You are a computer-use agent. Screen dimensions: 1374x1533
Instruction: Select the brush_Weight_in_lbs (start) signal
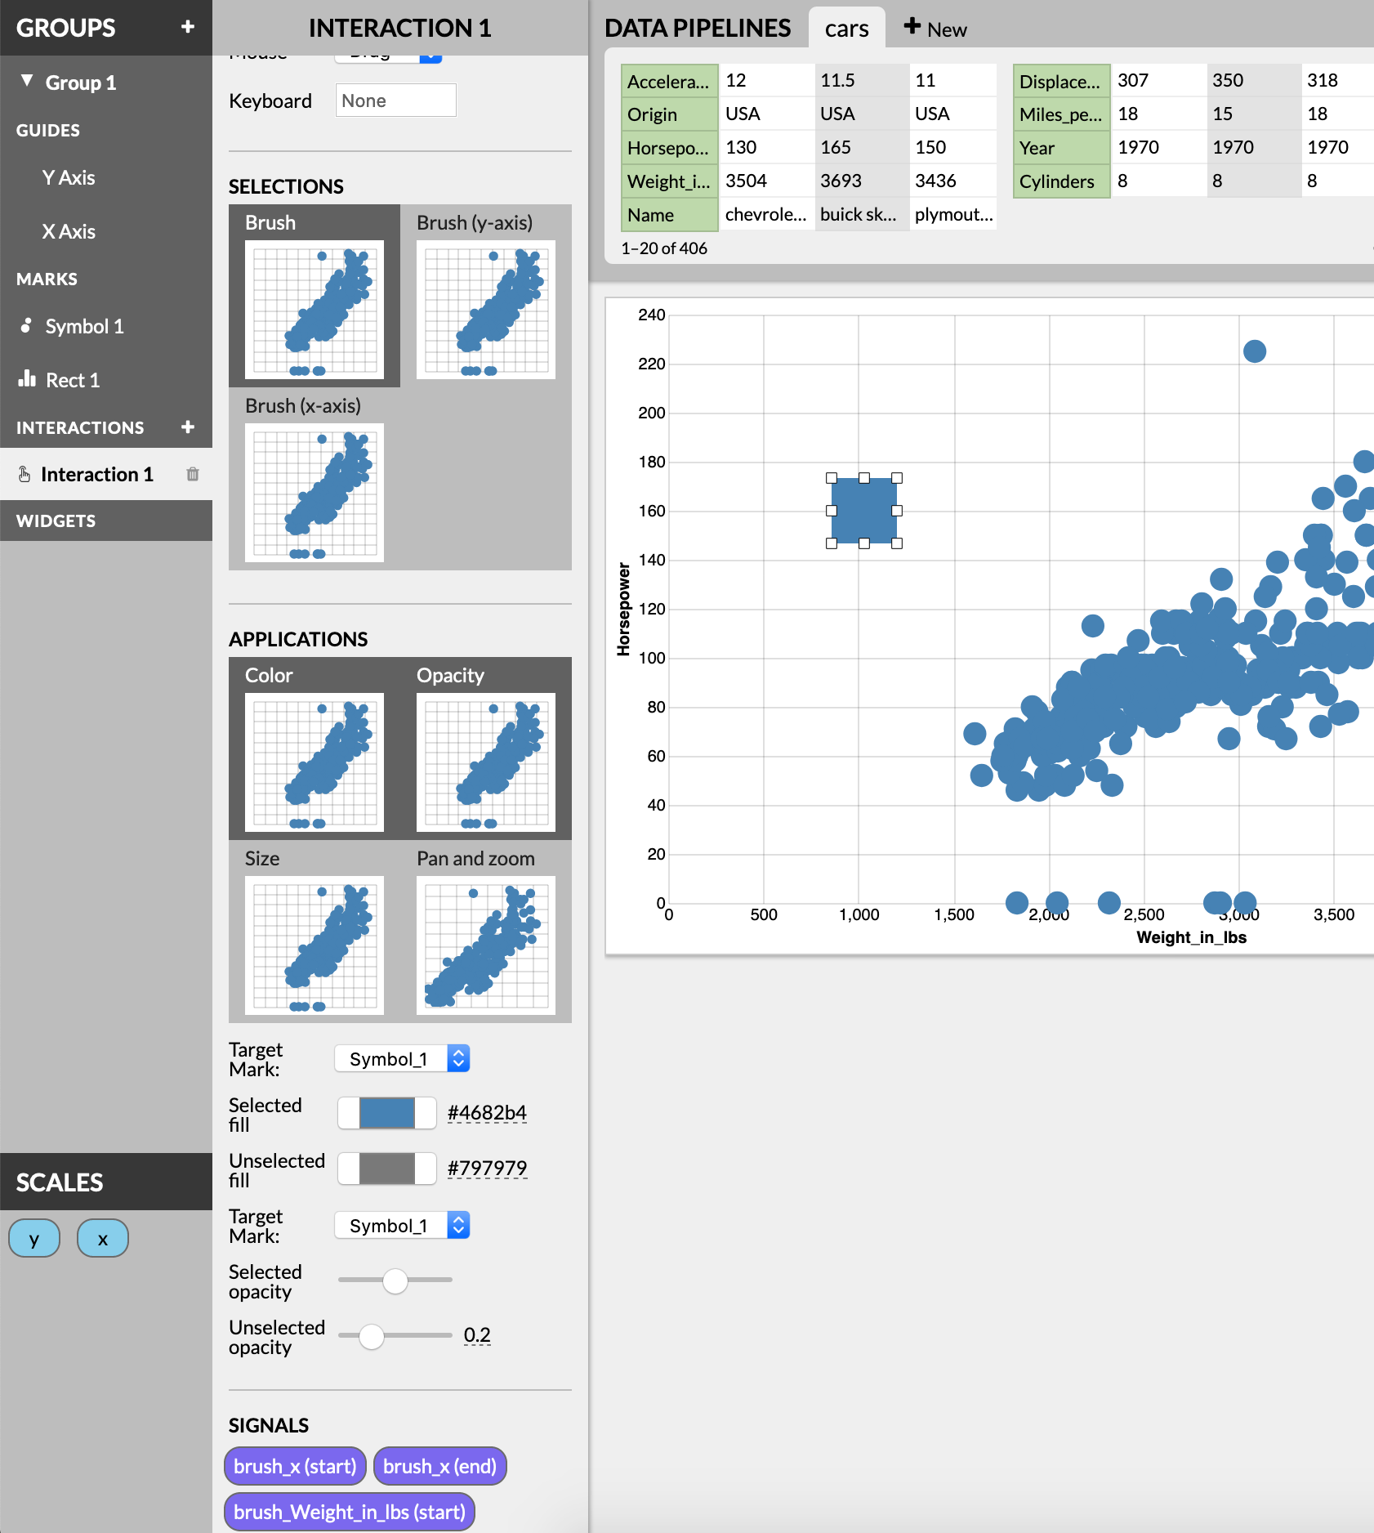click(x=350, y=1512)
